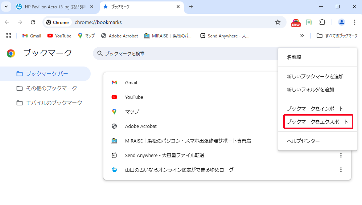
Task: Open a new tab with plus button
Action: [191, 7]
